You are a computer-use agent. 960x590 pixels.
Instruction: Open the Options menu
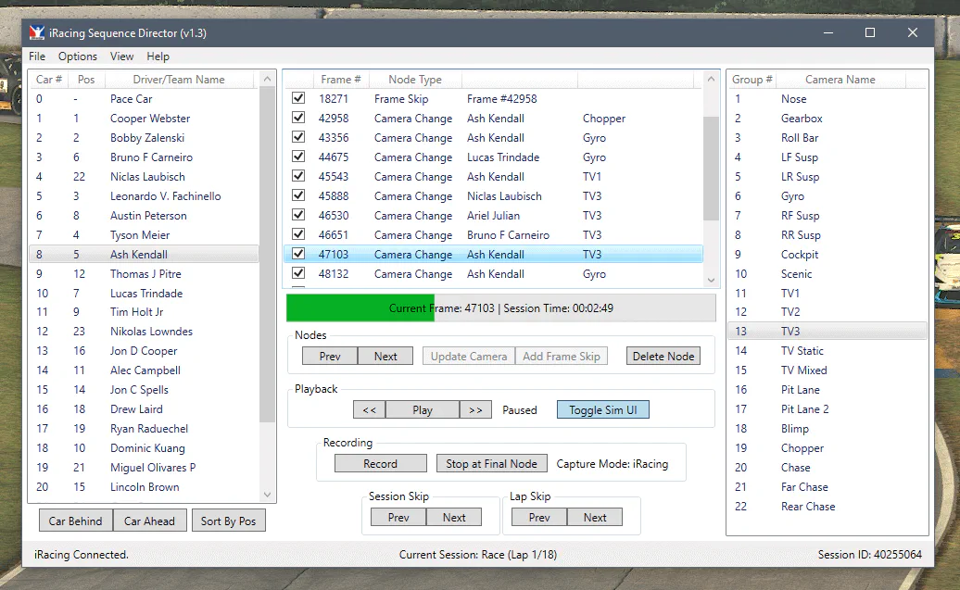(x=78, y=56)
